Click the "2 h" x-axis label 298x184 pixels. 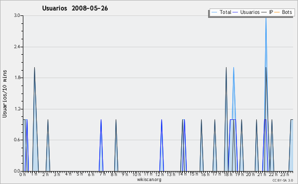coord(45,175)
